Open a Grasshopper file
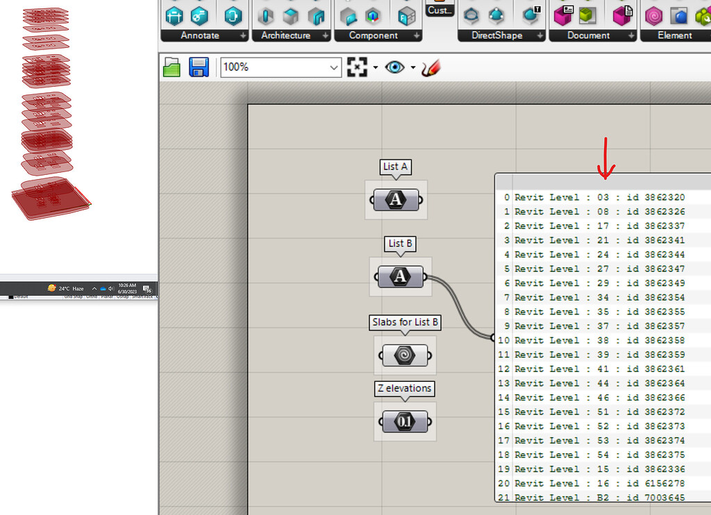The width and height of the screenshot is (711, 515). pos(172,67)
